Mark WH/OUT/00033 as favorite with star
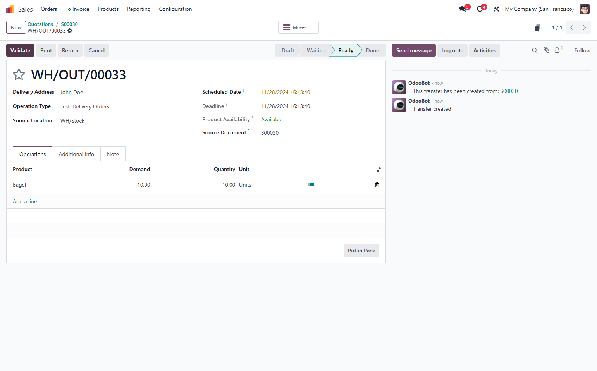 [x=19, y=74]
